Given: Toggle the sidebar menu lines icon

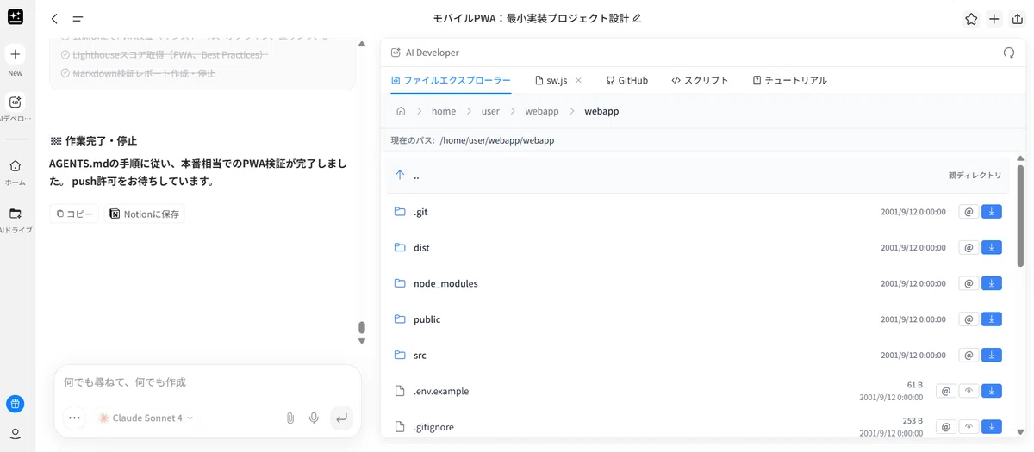Looking at the screenshot, I should tap(78, 19).
